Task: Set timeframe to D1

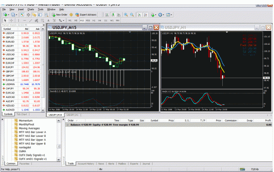Action: coord(106,21)
